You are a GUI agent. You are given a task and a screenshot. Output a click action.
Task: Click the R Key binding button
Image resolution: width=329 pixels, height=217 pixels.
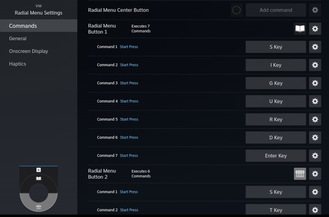tap(276, 119)
